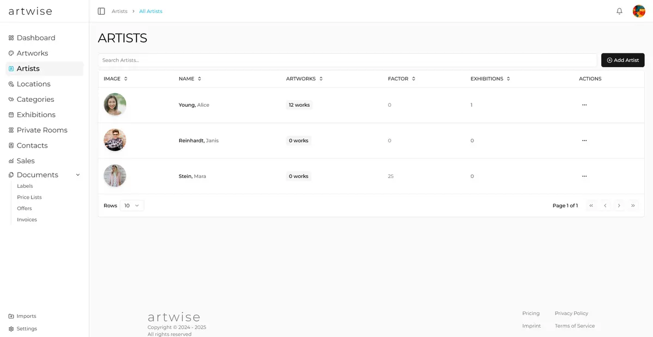Click the Add Artist button
Screen dimensions: 653x337
pos(623,60)
